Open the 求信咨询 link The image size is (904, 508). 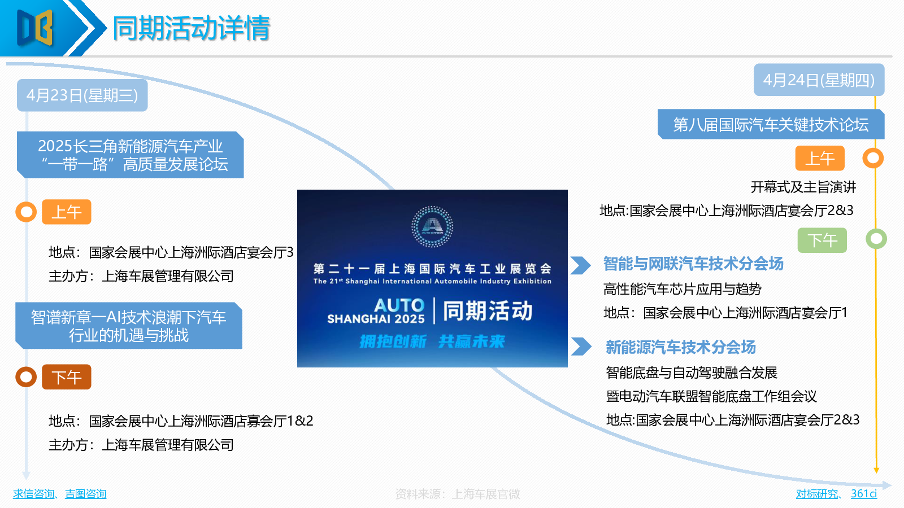pos(33,494)
